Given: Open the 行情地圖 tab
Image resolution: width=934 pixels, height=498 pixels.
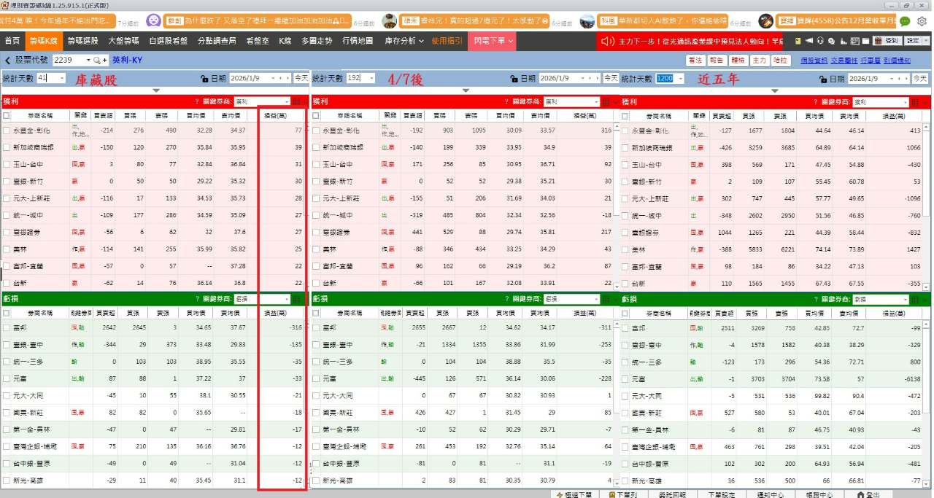Looking at the screenshot, I should pos(358,41).
